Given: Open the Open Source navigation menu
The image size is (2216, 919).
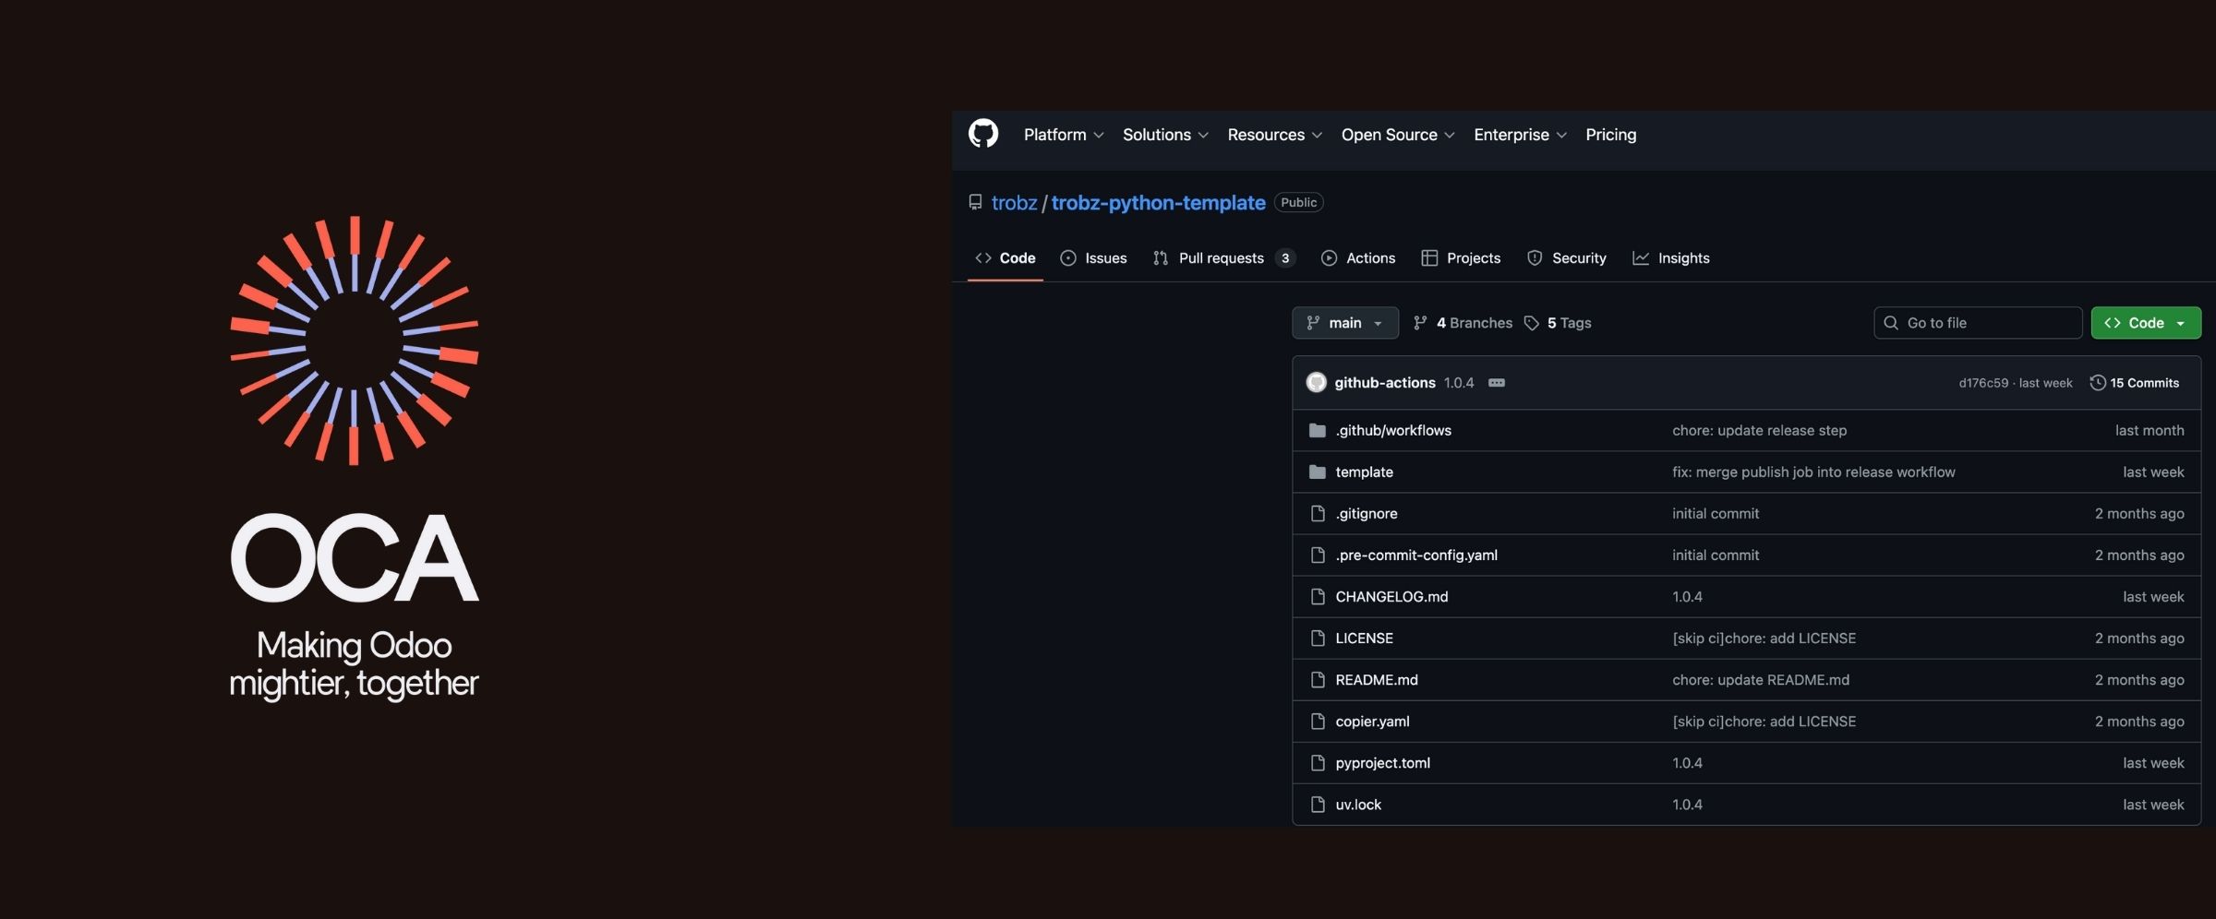Looking at the screenshot, I should pos(1398,135).
